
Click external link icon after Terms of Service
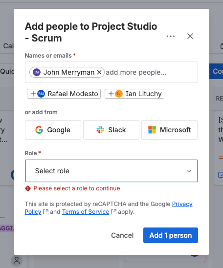113,212
